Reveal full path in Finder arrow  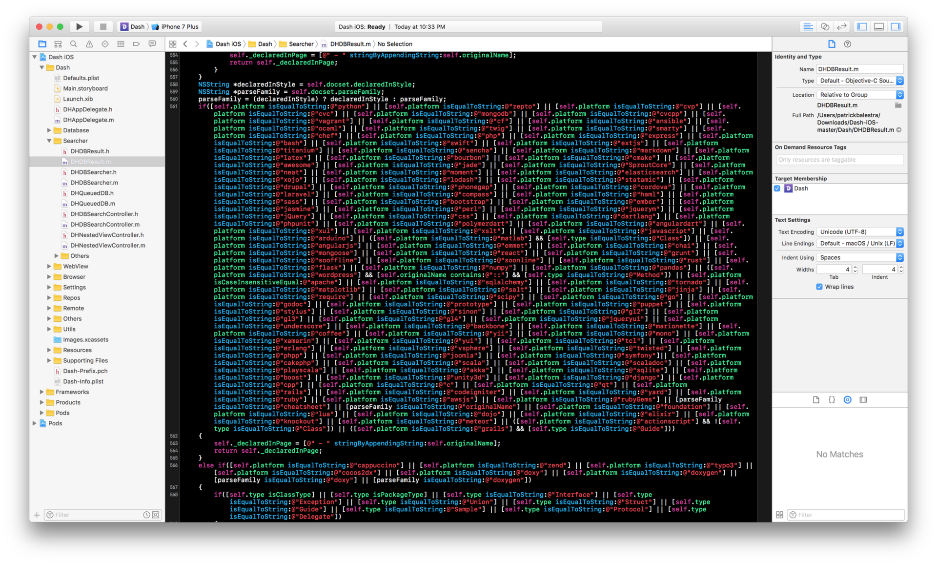coord(899,130)
